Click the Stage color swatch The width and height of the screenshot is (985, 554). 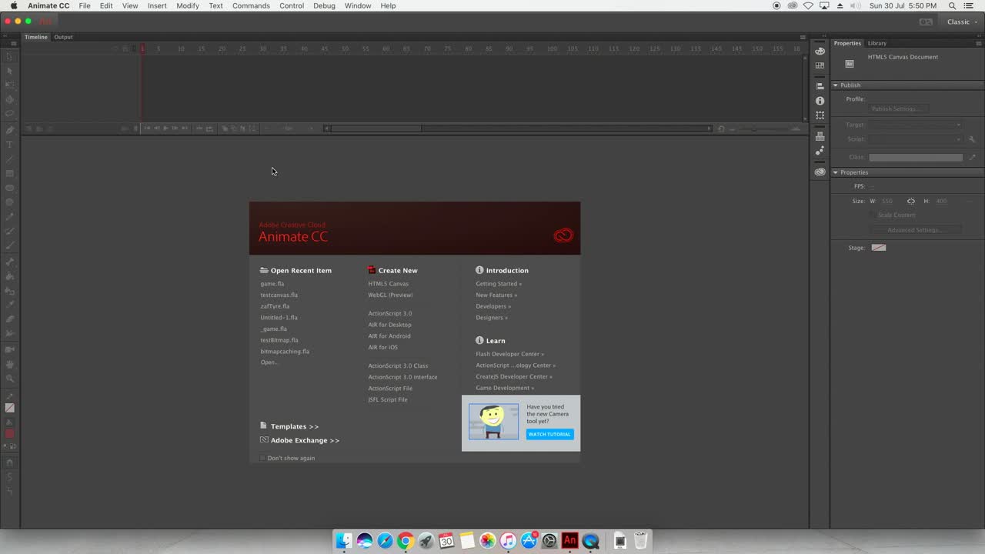[879, 248]
